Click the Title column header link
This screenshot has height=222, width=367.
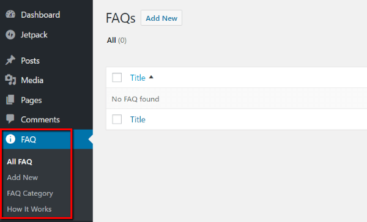[x=138, y=78]
